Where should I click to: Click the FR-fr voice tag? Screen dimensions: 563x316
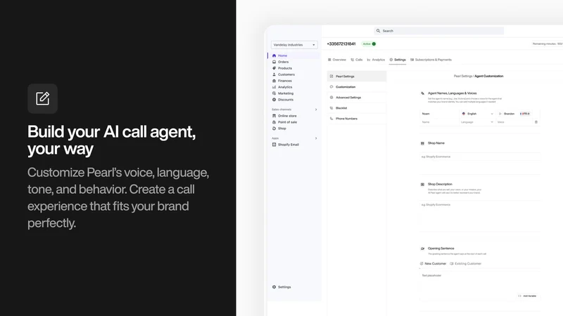pyautogui.click(x=524, y=114)
